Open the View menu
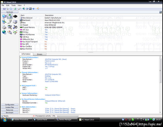The image size is (163, 127). pyautogui.click(x=20, y=5)
